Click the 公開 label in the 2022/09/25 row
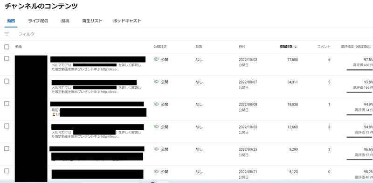Viewport: 373px width, 183px height. pos(165,149)
